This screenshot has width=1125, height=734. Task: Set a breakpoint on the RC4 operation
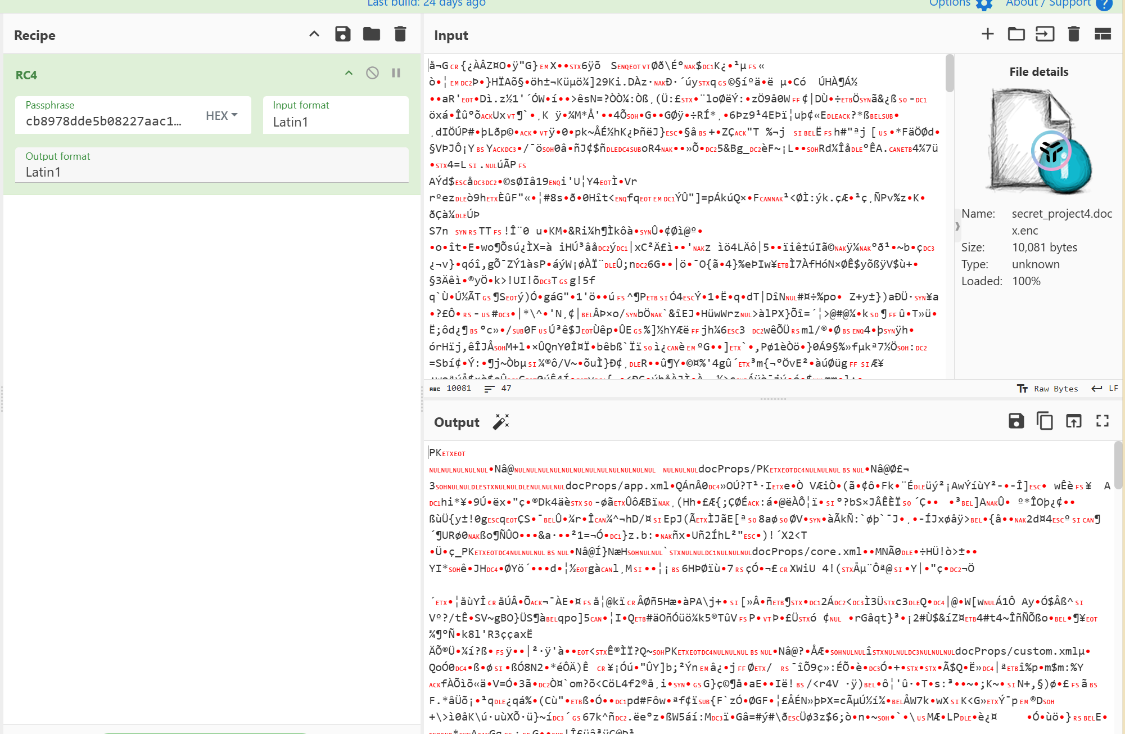[x=396, y=73]
